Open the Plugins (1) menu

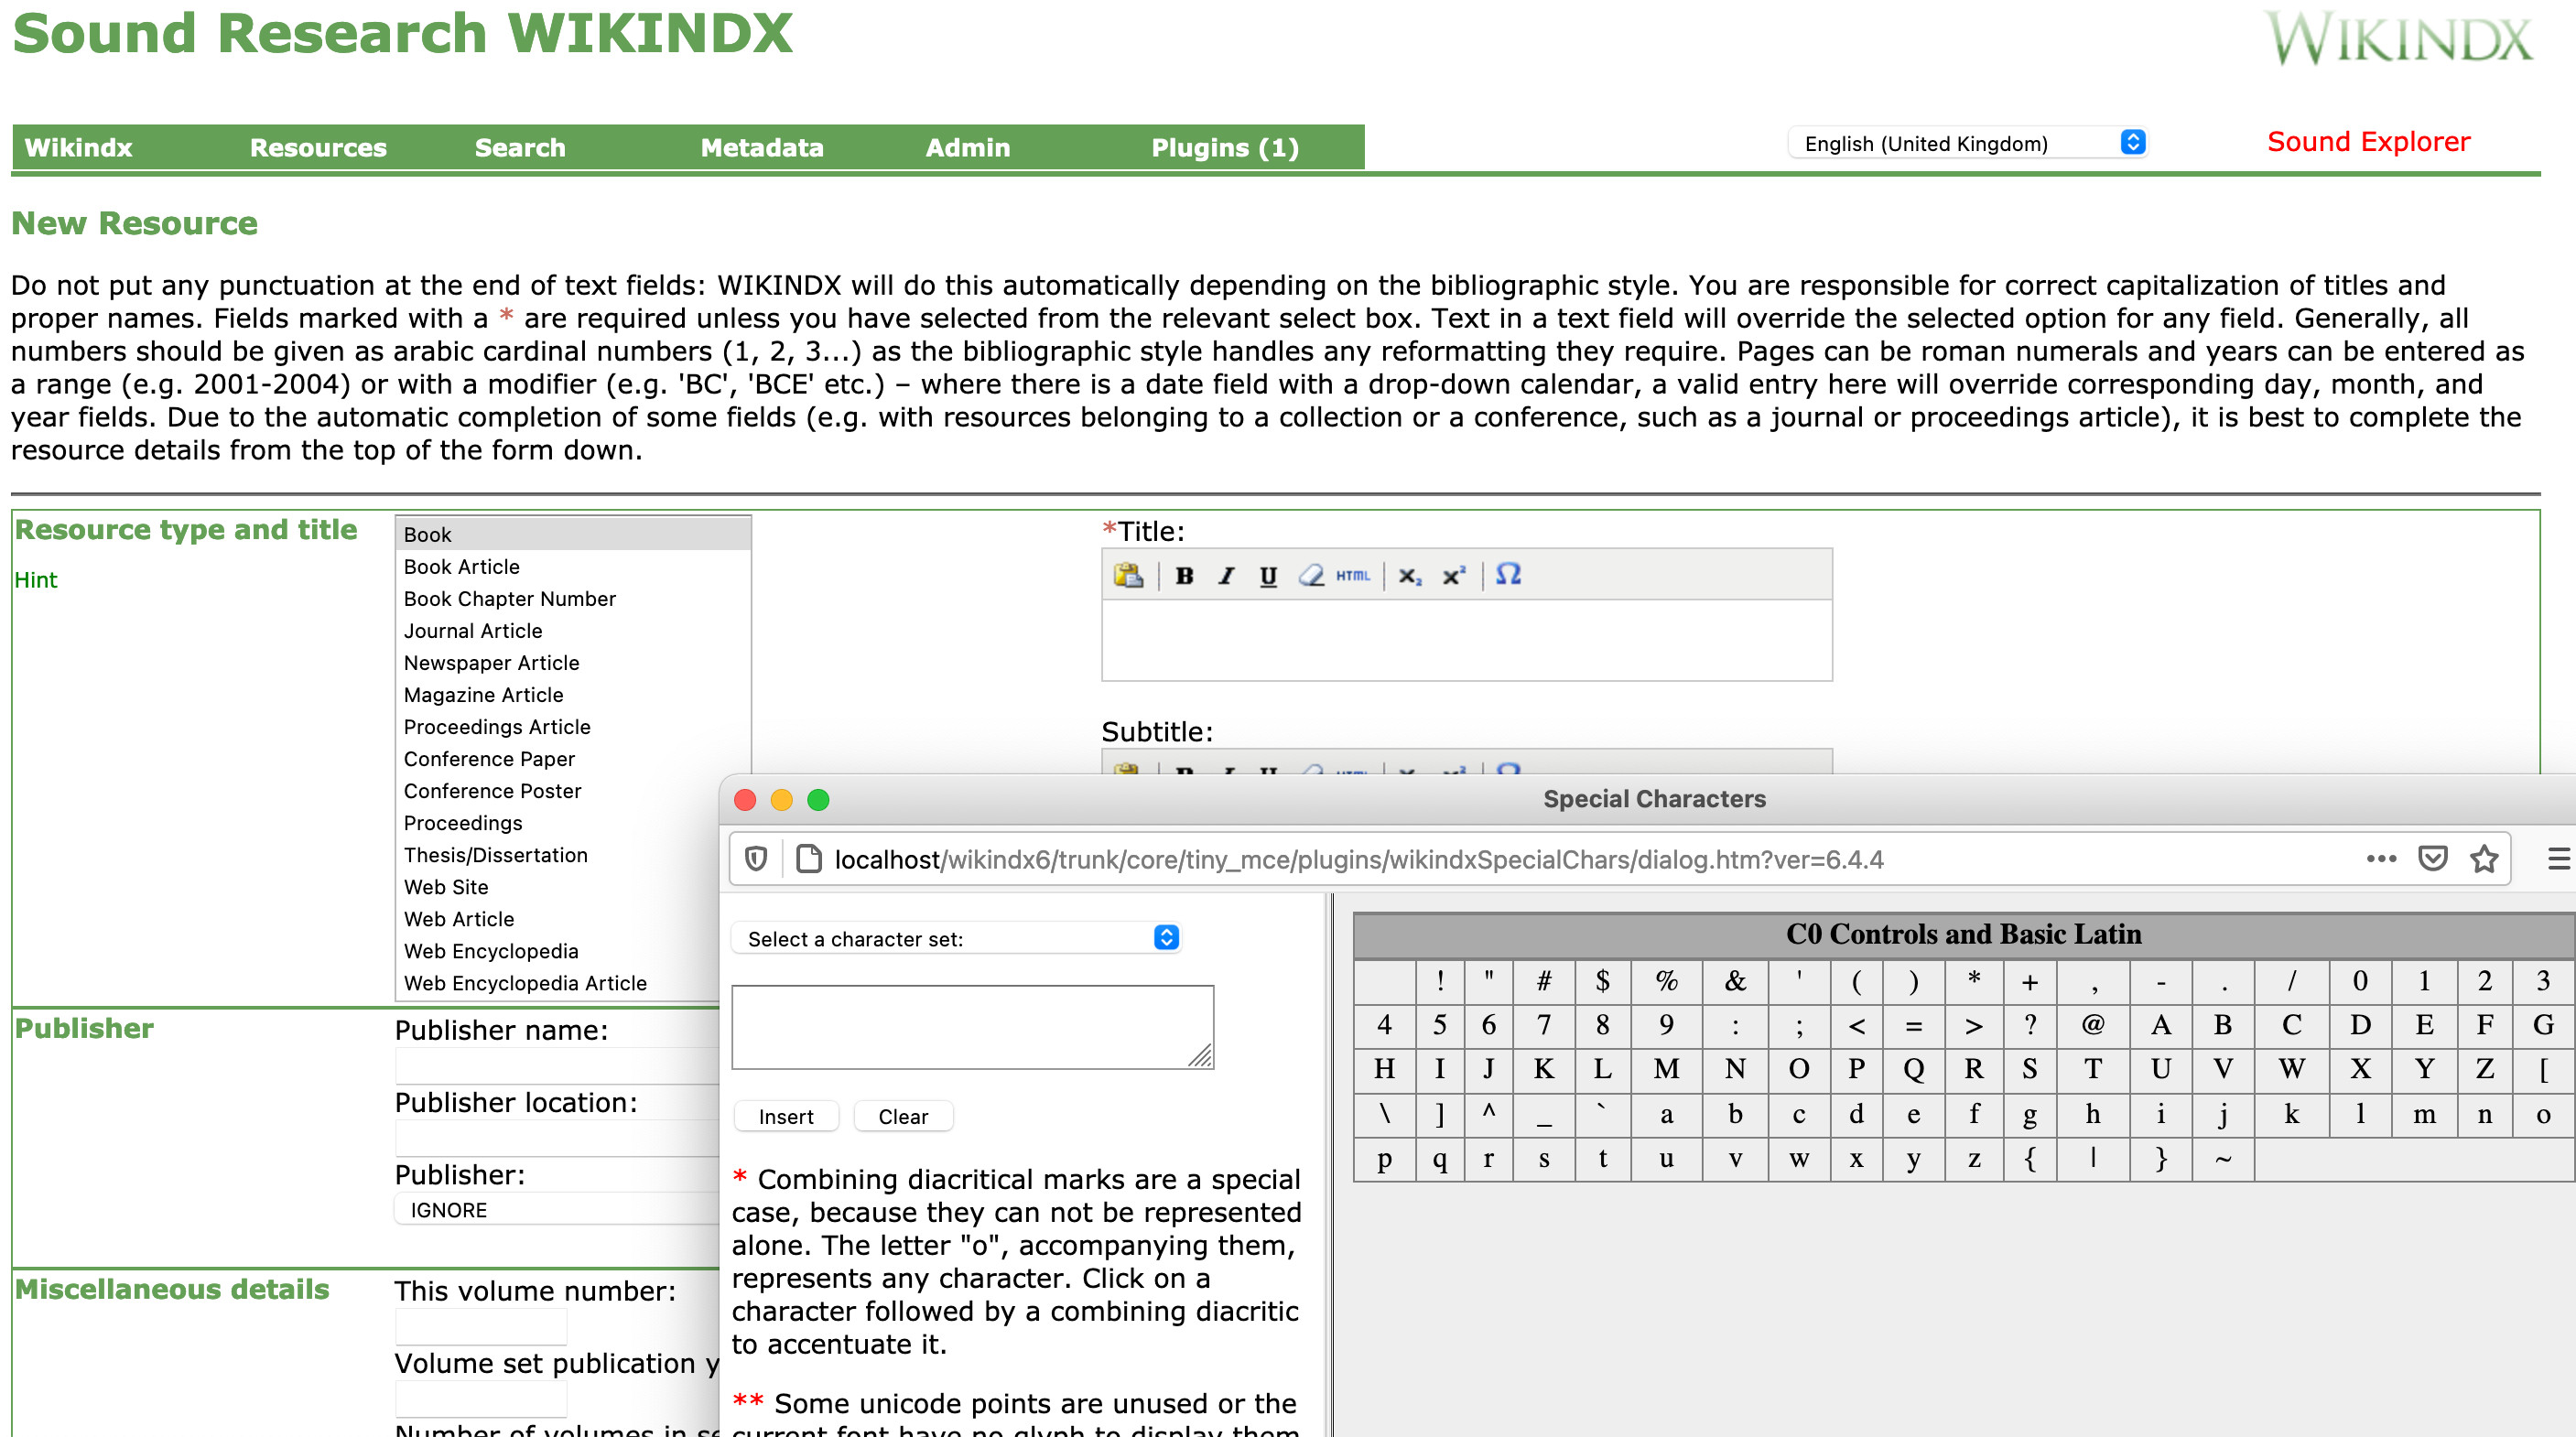pyautogui.click(x=1225, y=148)
